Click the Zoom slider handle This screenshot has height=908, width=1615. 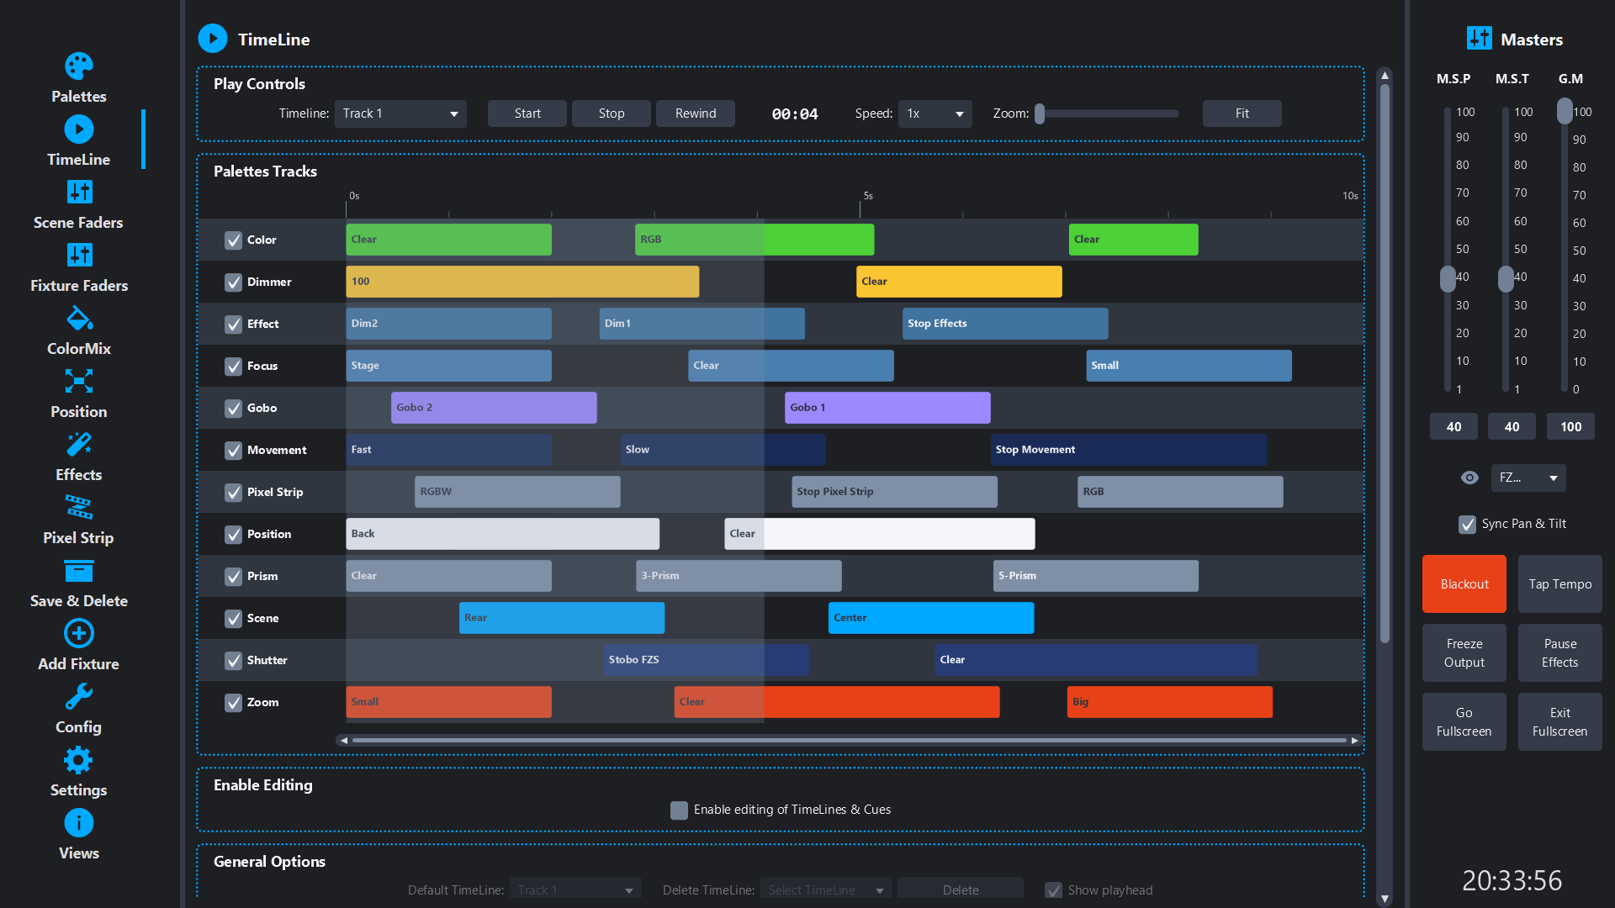[1040, 113]
